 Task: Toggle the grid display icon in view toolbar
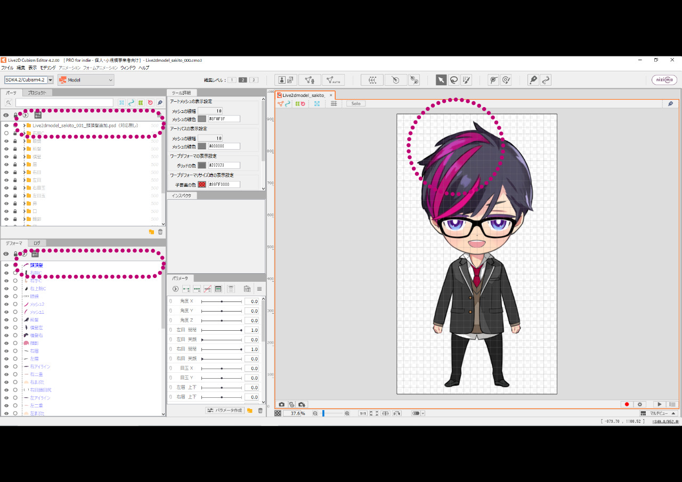tap(334, 103)
